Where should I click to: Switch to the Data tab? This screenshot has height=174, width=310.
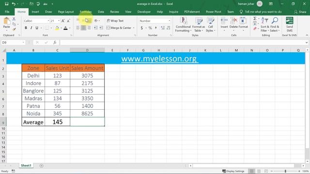tap(101, 12)
